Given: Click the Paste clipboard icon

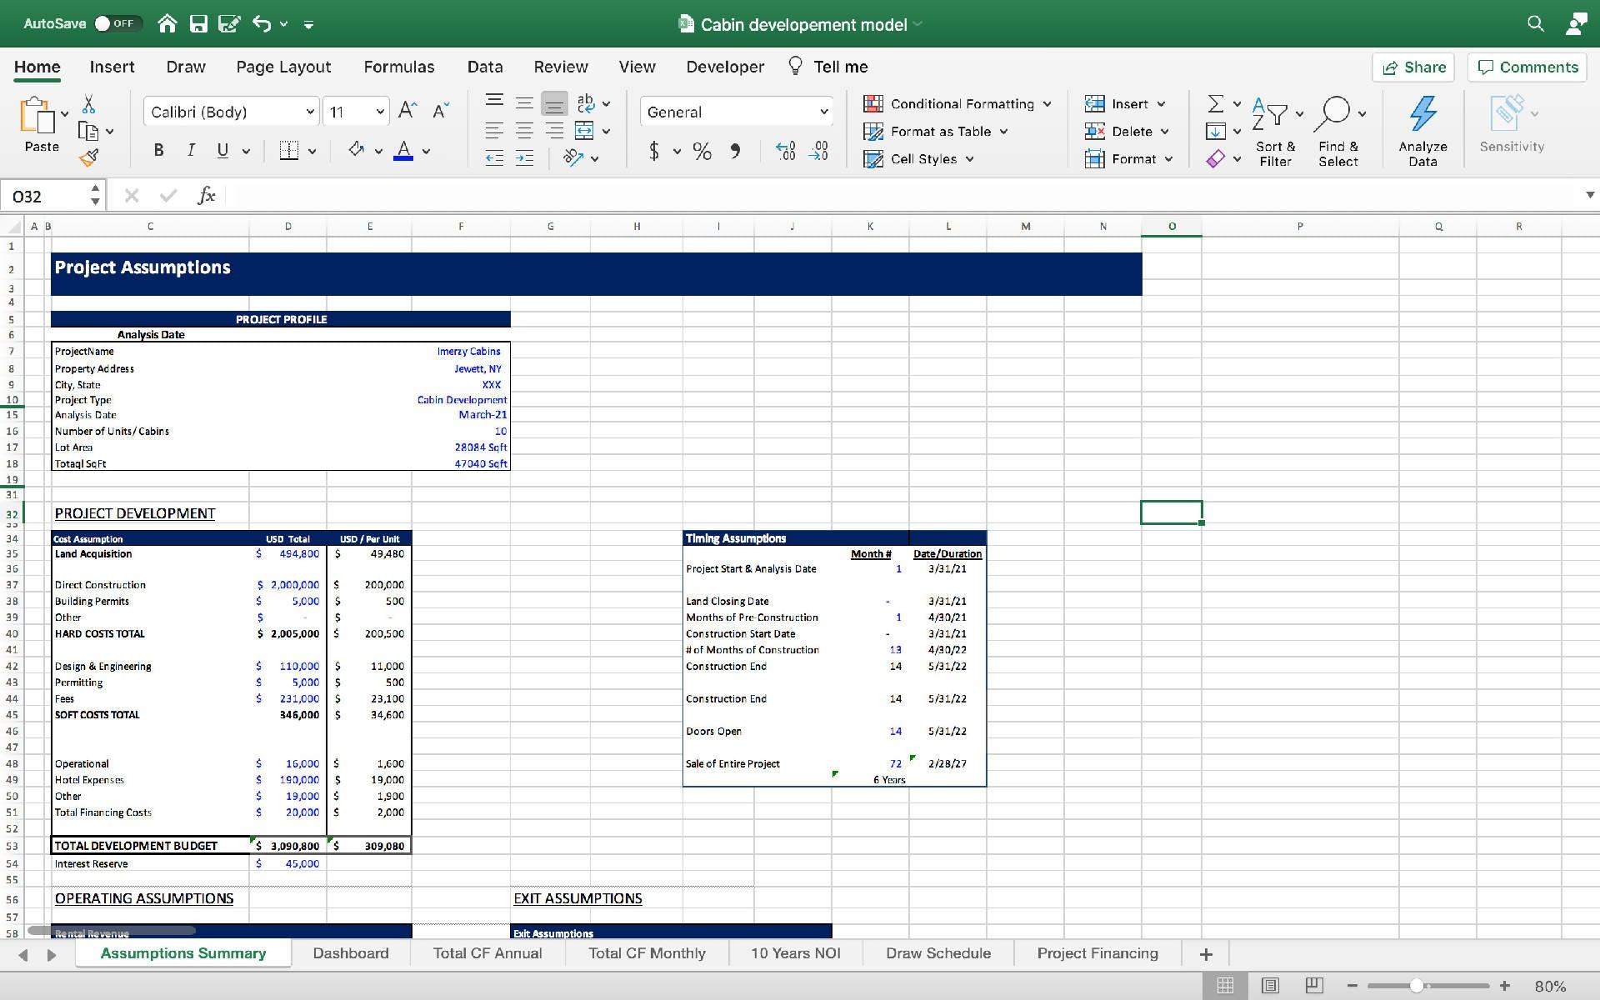Looking at the screenshot, I should 37,115.
